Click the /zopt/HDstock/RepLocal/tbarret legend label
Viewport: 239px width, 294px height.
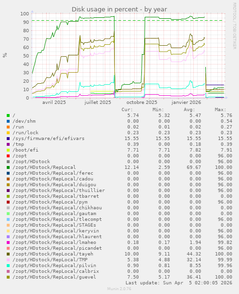[x=56, y=196]
